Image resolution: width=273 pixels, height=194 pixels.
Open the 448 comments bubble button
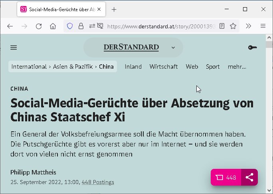(x=226, y=178)
